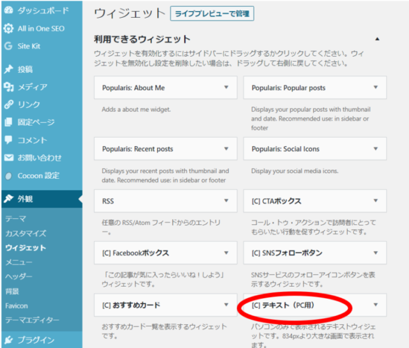Select the [C] テキスト（PC用） widget title

point(282,305)
